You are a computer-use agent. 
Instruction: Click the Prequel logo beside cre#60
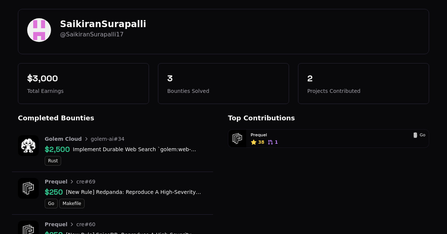pos(28,229)
